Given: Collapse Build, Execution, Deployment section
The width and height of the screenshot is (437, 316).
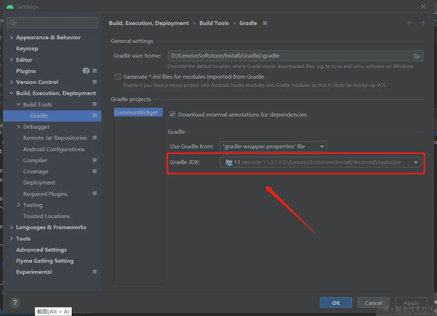Looking at the screenshot, I should tap(12, 93).
